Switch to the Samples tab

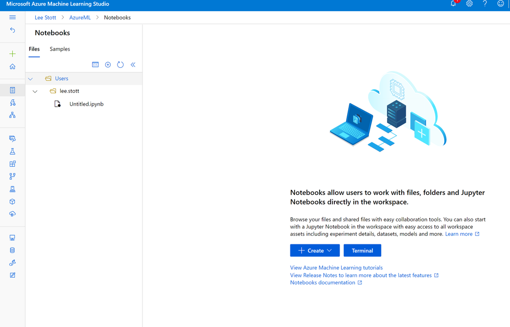pos(60,49)
